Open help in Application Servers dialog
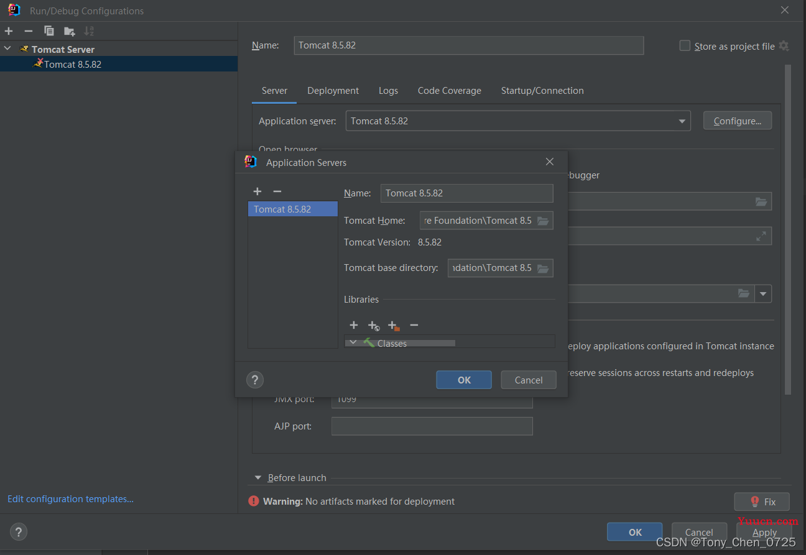This screenshot has height=555, width=806. click(255, 380)
